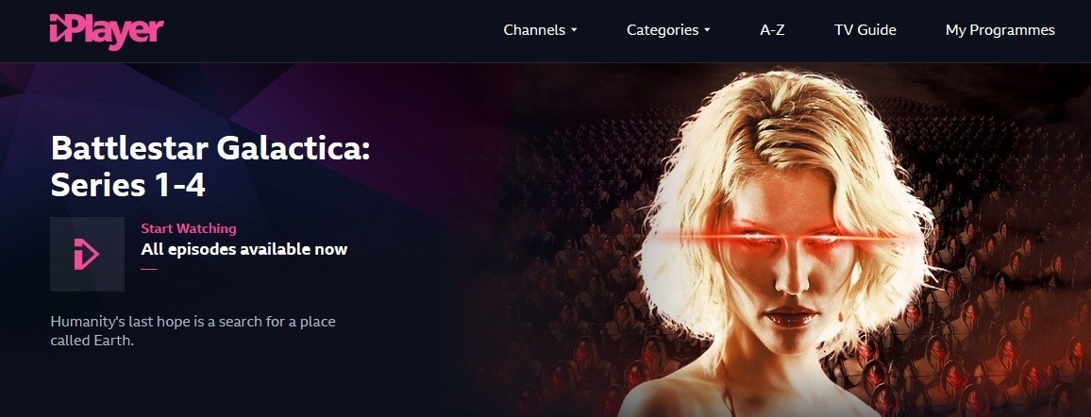Open My Programmes
The height and width of the screenshot is (417, 1091).
click(999, 30)
